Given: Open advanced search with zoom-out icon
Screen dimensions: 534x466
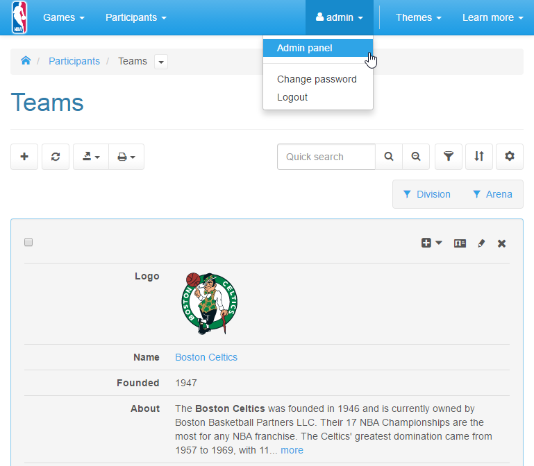Looking at the screenshot, I should [416, 157].
